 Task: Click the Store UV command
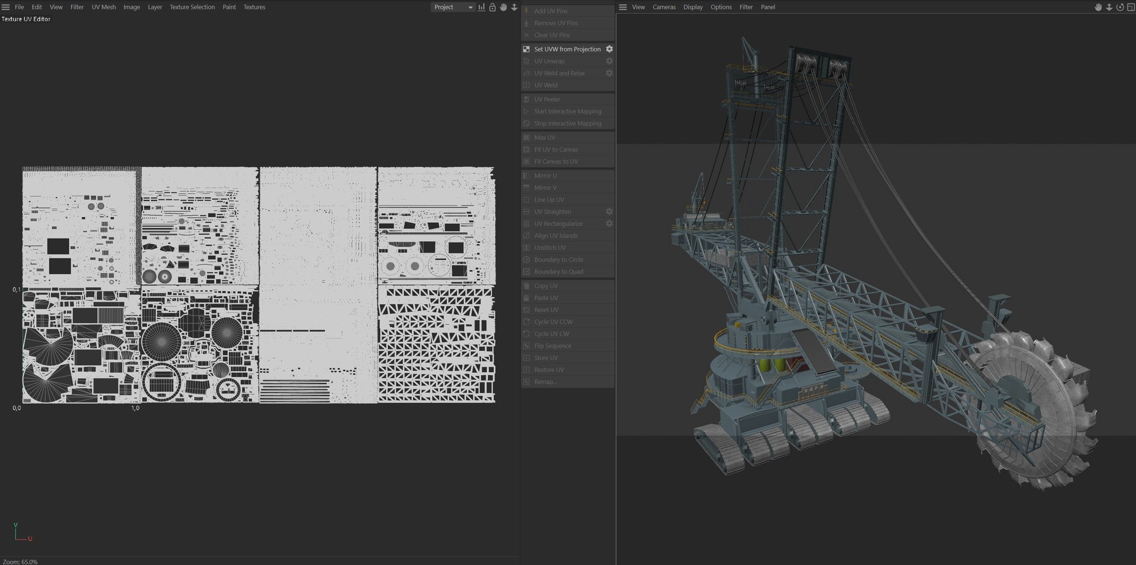coord(568,358)
